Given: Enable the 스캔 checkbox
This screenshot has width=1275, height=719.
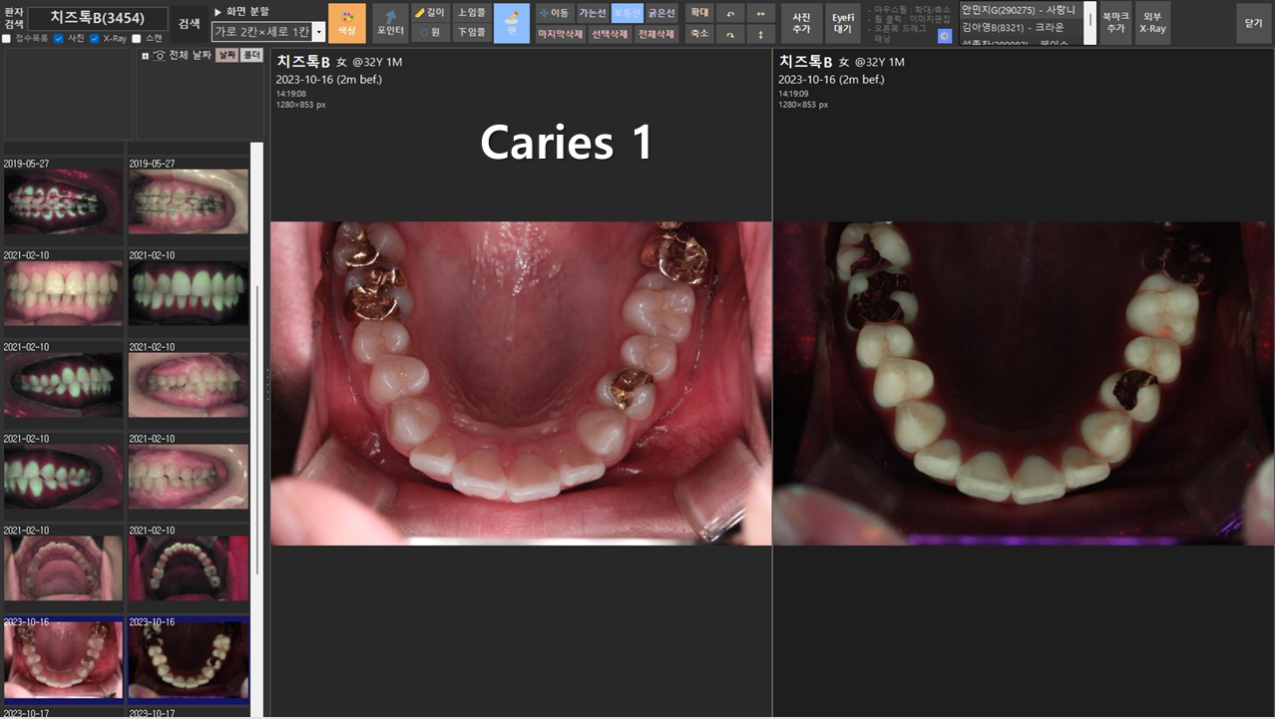Looking at the screenshot, I should pyautogui.click(x=137, y=39).
